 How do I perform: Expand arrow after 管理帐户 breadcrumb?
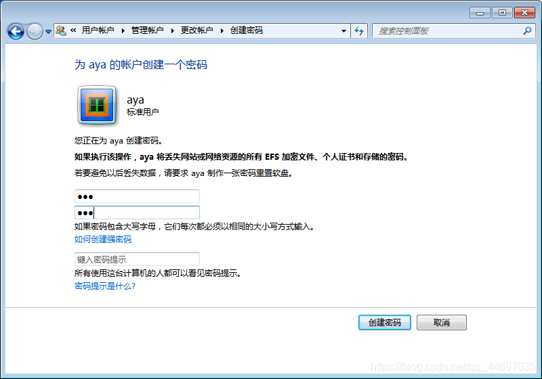click(x=173, y=30)
